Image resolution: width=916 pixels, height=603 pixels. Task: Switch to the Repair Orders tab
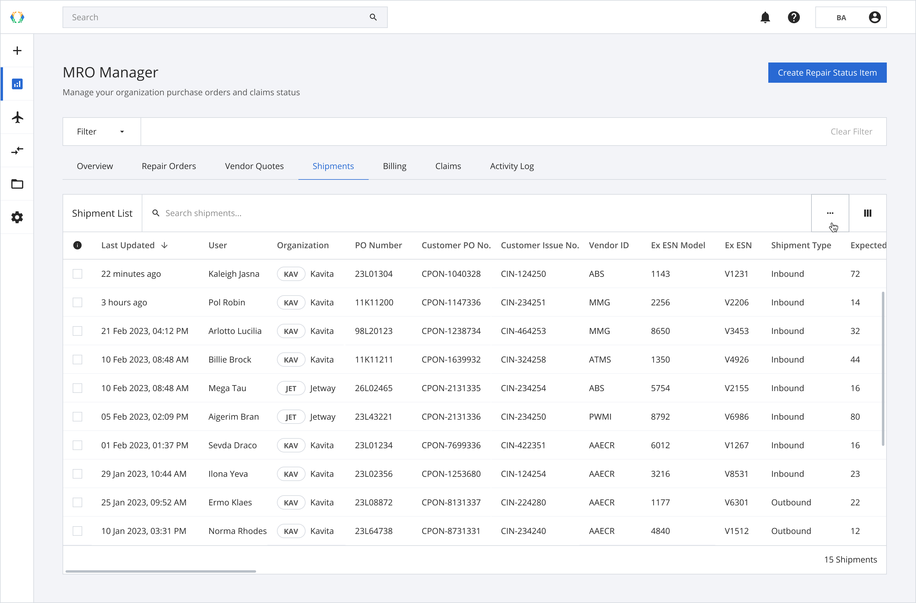[x=169, y=166]
